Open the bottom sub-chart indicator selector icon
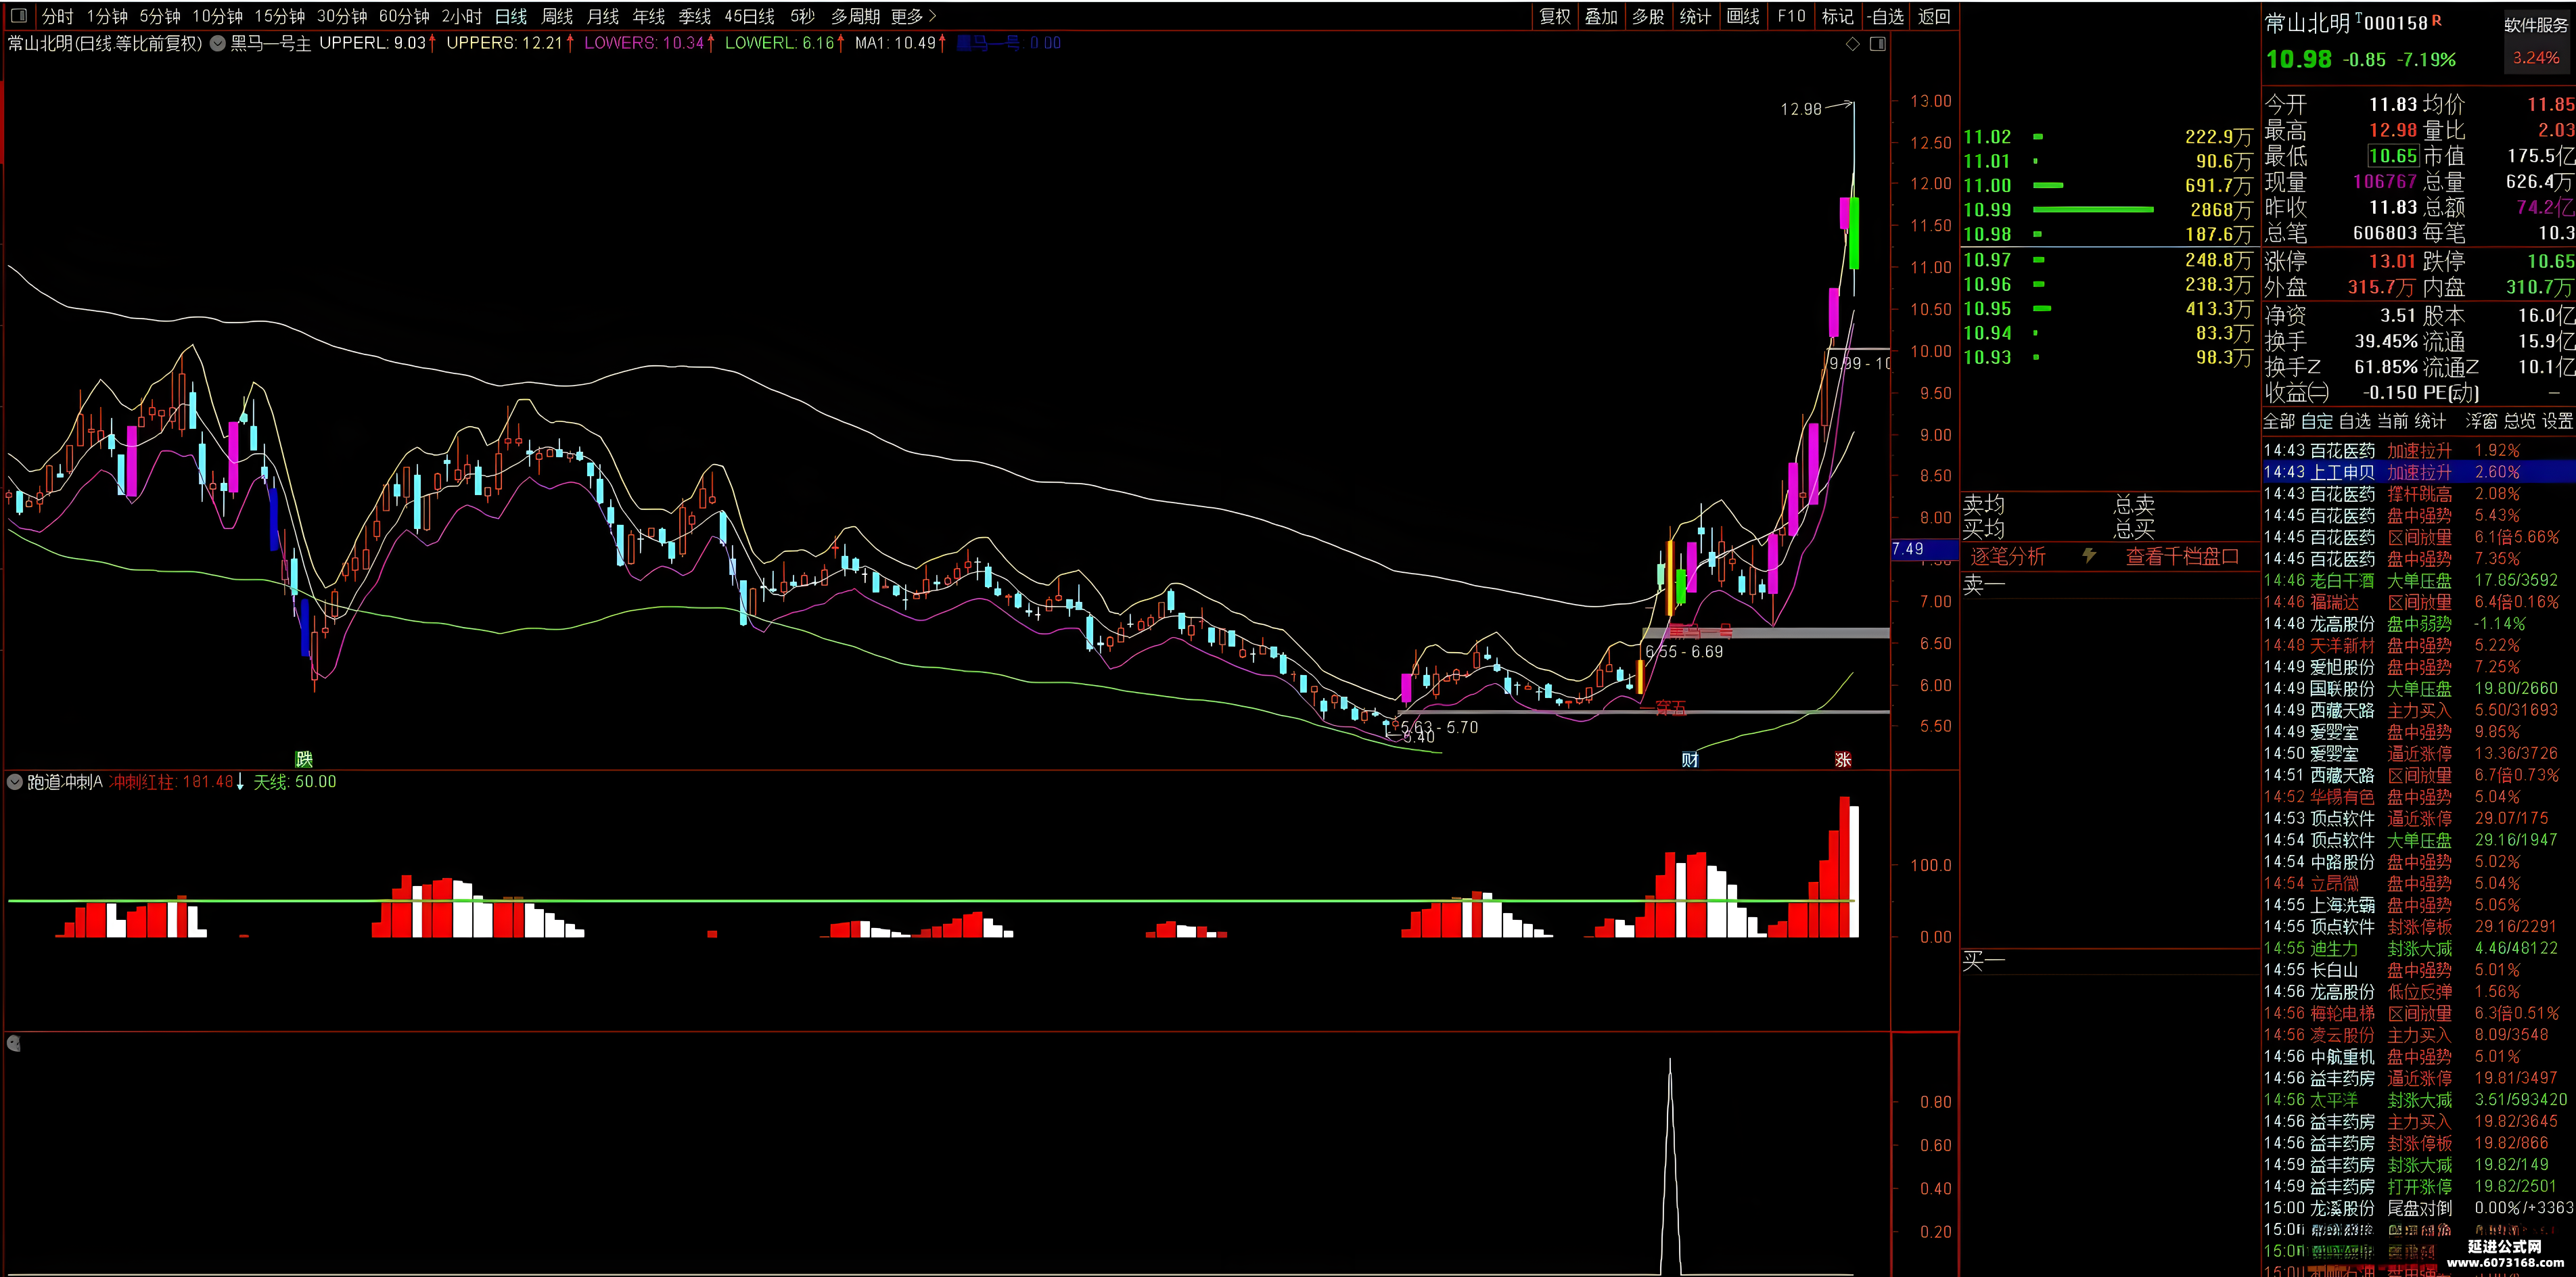The width and height of the screenshot is (2576, 1277). pos(14,1044)
